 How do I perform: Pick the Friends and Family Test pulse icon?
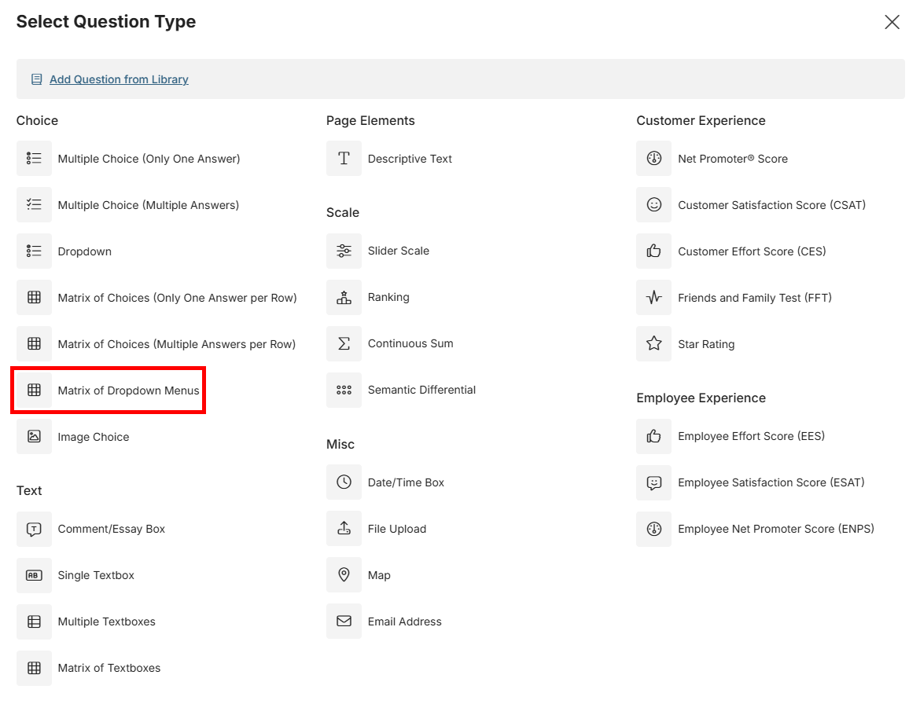[654, 297]
